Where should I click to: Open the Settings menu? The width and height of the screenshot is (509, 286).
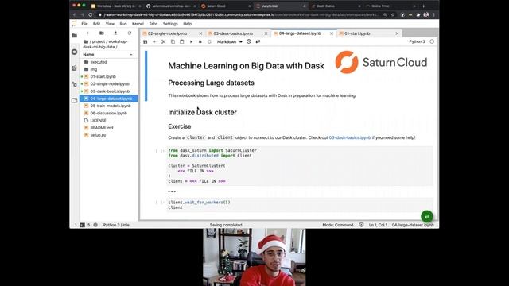[x=170, y=24]
